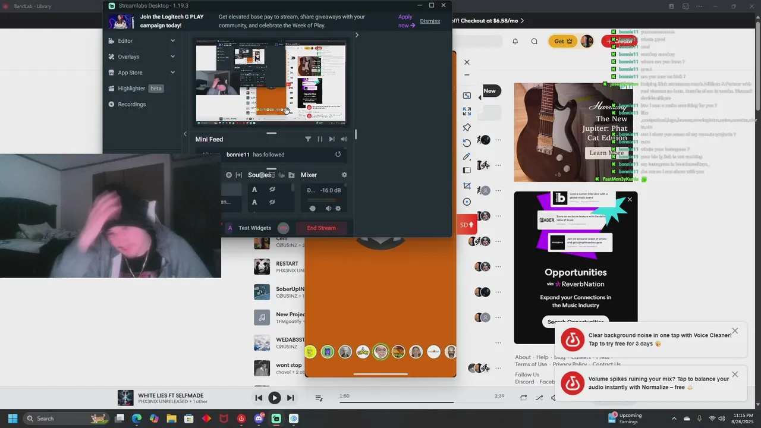The height and width of the screenshot is (428, 761).
Task: Open Recordings in Streamlabs sidebar
Action: (127, 104)
